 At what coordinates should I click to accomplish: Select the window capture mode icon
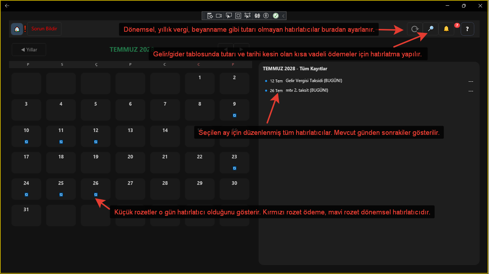[x=238, y=16]
